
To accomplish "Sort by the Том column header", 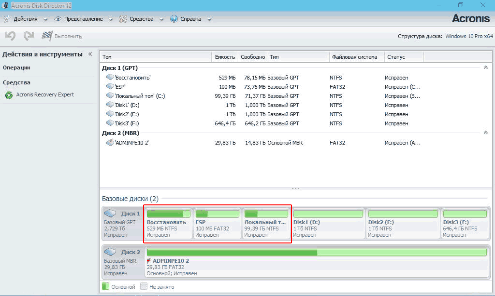I will [x=156, y=57].
